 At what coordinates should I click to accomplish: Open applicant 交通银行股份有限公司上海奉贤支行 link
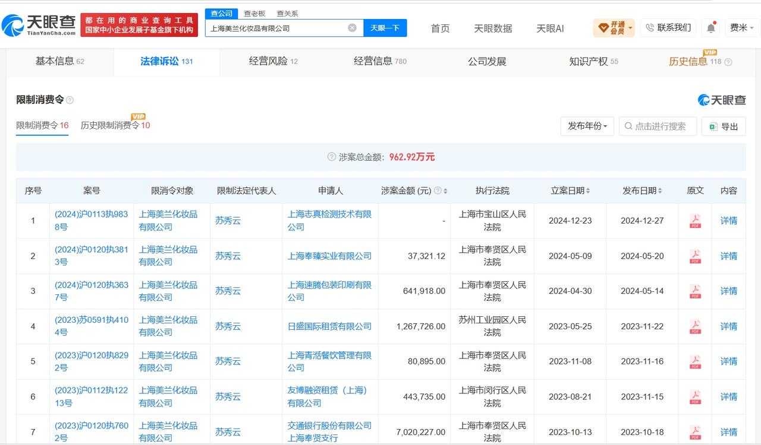[x=330, y=432]
